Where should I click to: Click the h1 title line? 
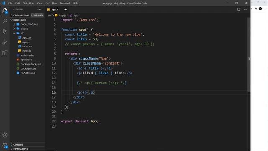click(95, 68)
